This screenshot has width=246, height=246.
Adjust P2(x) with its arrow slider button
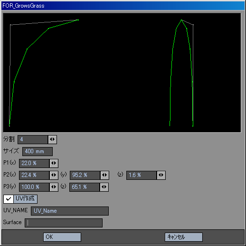coord(54,175)
